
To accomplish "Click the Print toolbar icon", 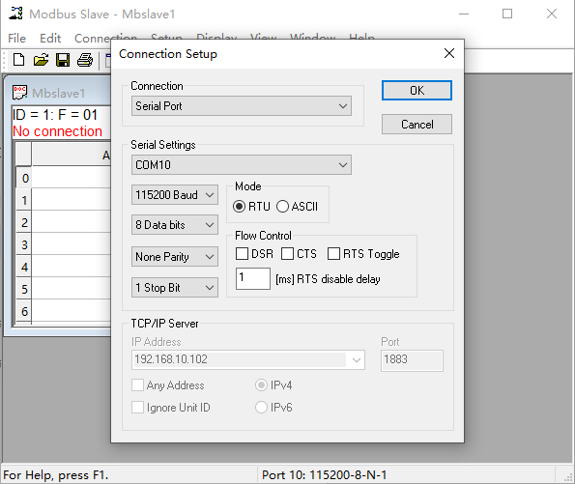I will point(85,60).
